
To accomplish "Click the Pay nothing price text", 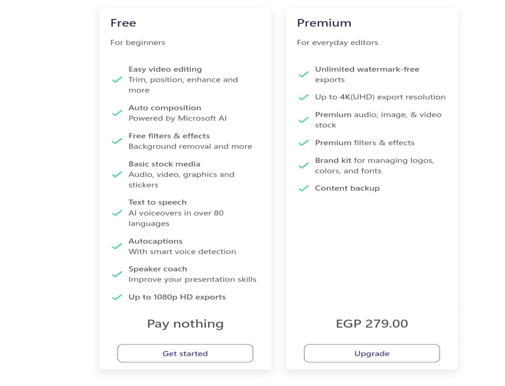I will [x=185, y=324].
